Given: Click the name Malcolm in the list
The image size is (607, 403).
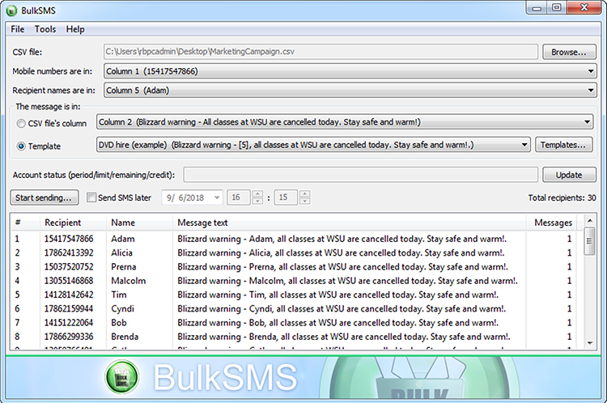Looking at the screenshot, I should (128, 281).
